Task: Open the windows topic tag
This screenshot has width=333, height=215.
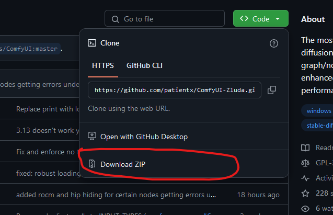Action: [x=317, y=111]
